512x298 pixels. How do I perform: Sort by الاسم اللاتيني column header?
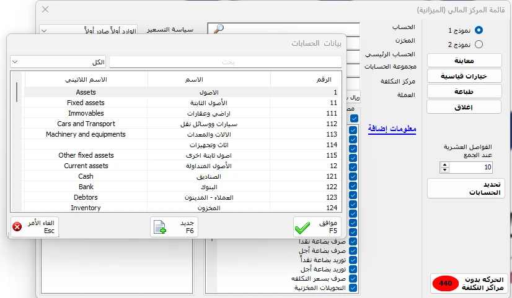tap(86, 80)
